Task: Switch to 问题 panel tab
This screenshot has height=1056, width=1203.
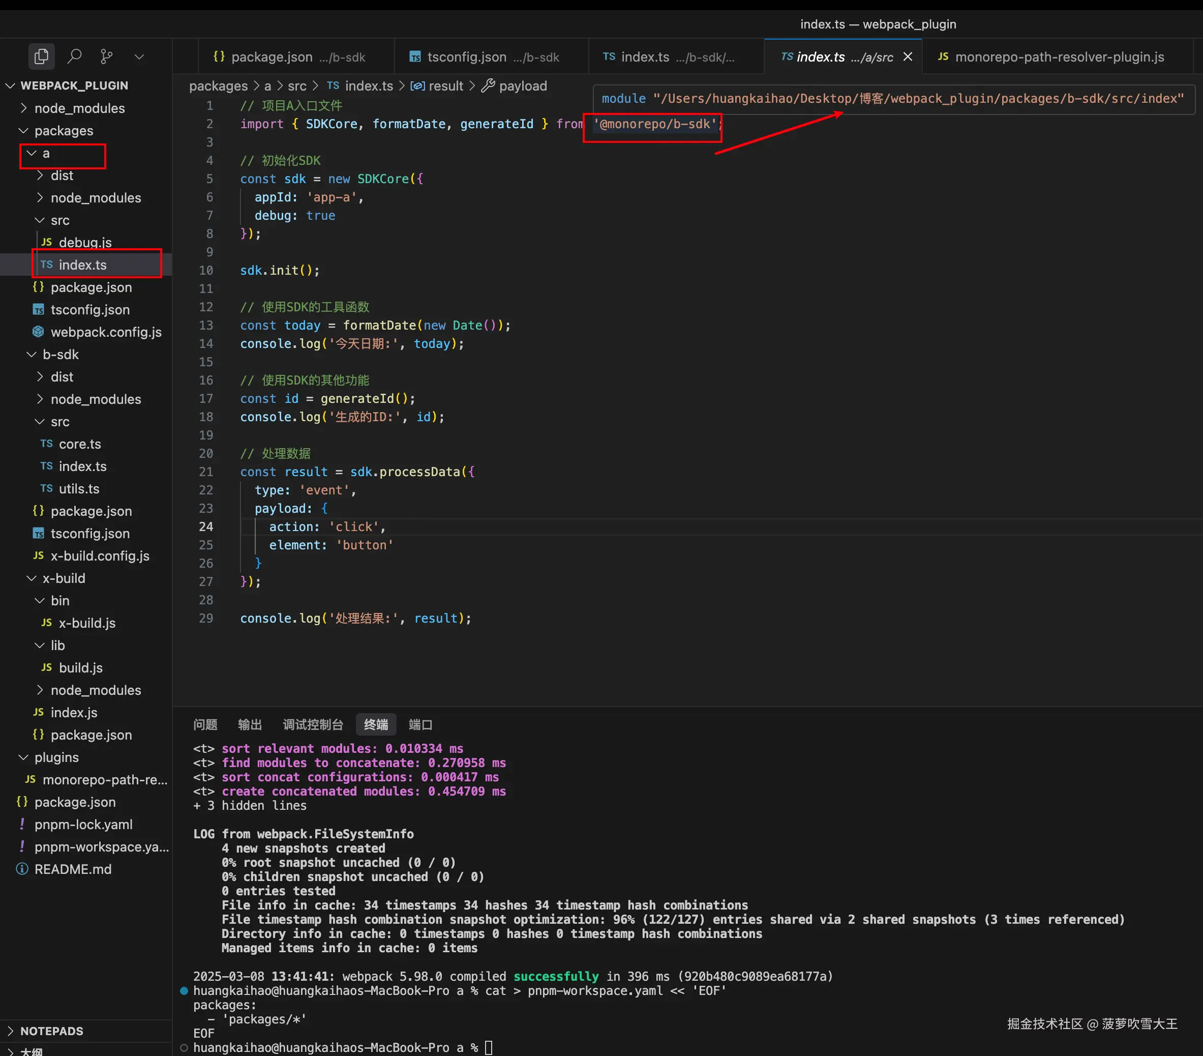Action: (205, 724)
